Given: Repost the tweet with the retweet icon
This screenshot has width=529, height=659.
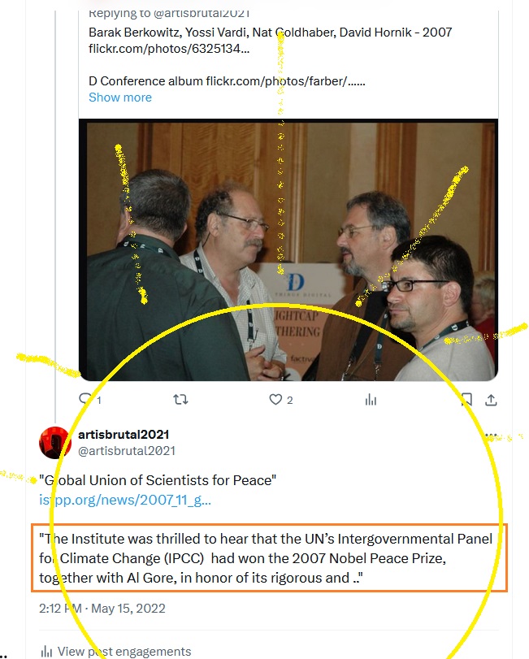Looking at the screenshot, I should click(x=180, y=399).
